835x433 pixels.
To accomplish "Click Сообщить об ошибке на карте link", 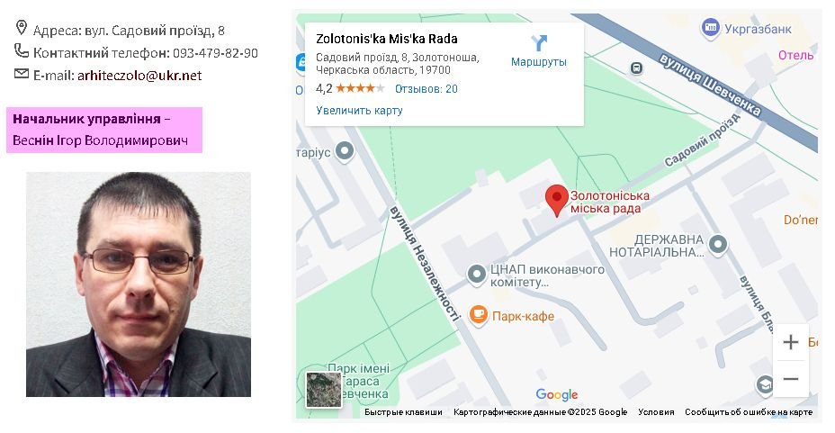I will point(749,411).
